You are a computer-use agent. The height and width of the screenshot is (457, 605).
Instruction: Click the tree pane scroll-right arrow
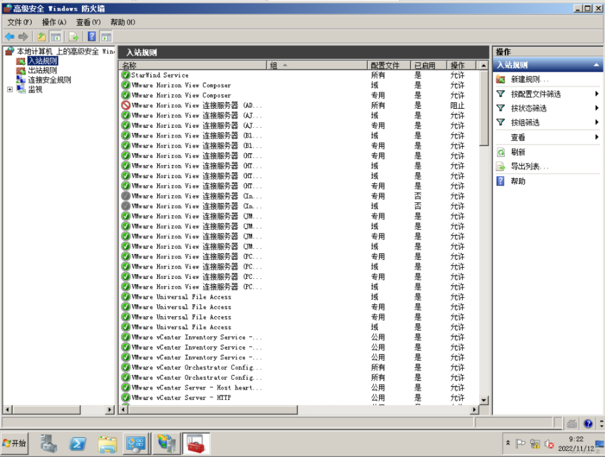pyautogui.click(x=110, y=410)
